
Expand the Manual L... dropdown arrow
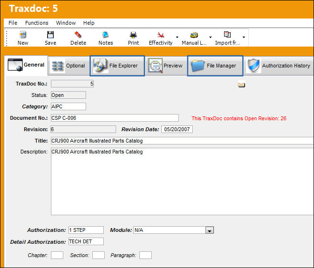pos(210,37)
